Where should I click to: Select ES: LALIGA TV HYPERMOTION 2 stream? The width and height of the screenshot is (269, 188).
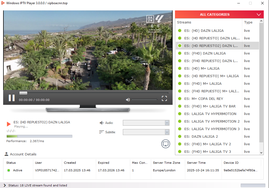tap(212, 121)
